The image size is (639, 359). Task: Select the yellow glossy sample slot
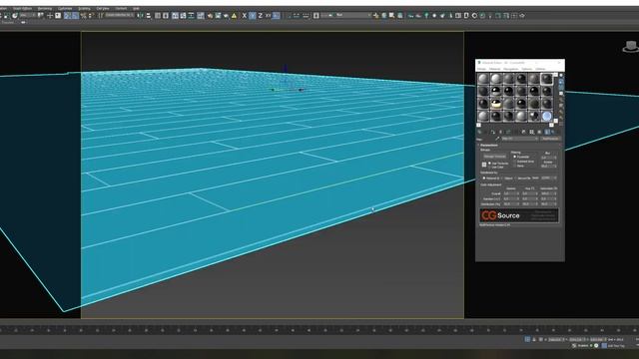coord(496,104)
